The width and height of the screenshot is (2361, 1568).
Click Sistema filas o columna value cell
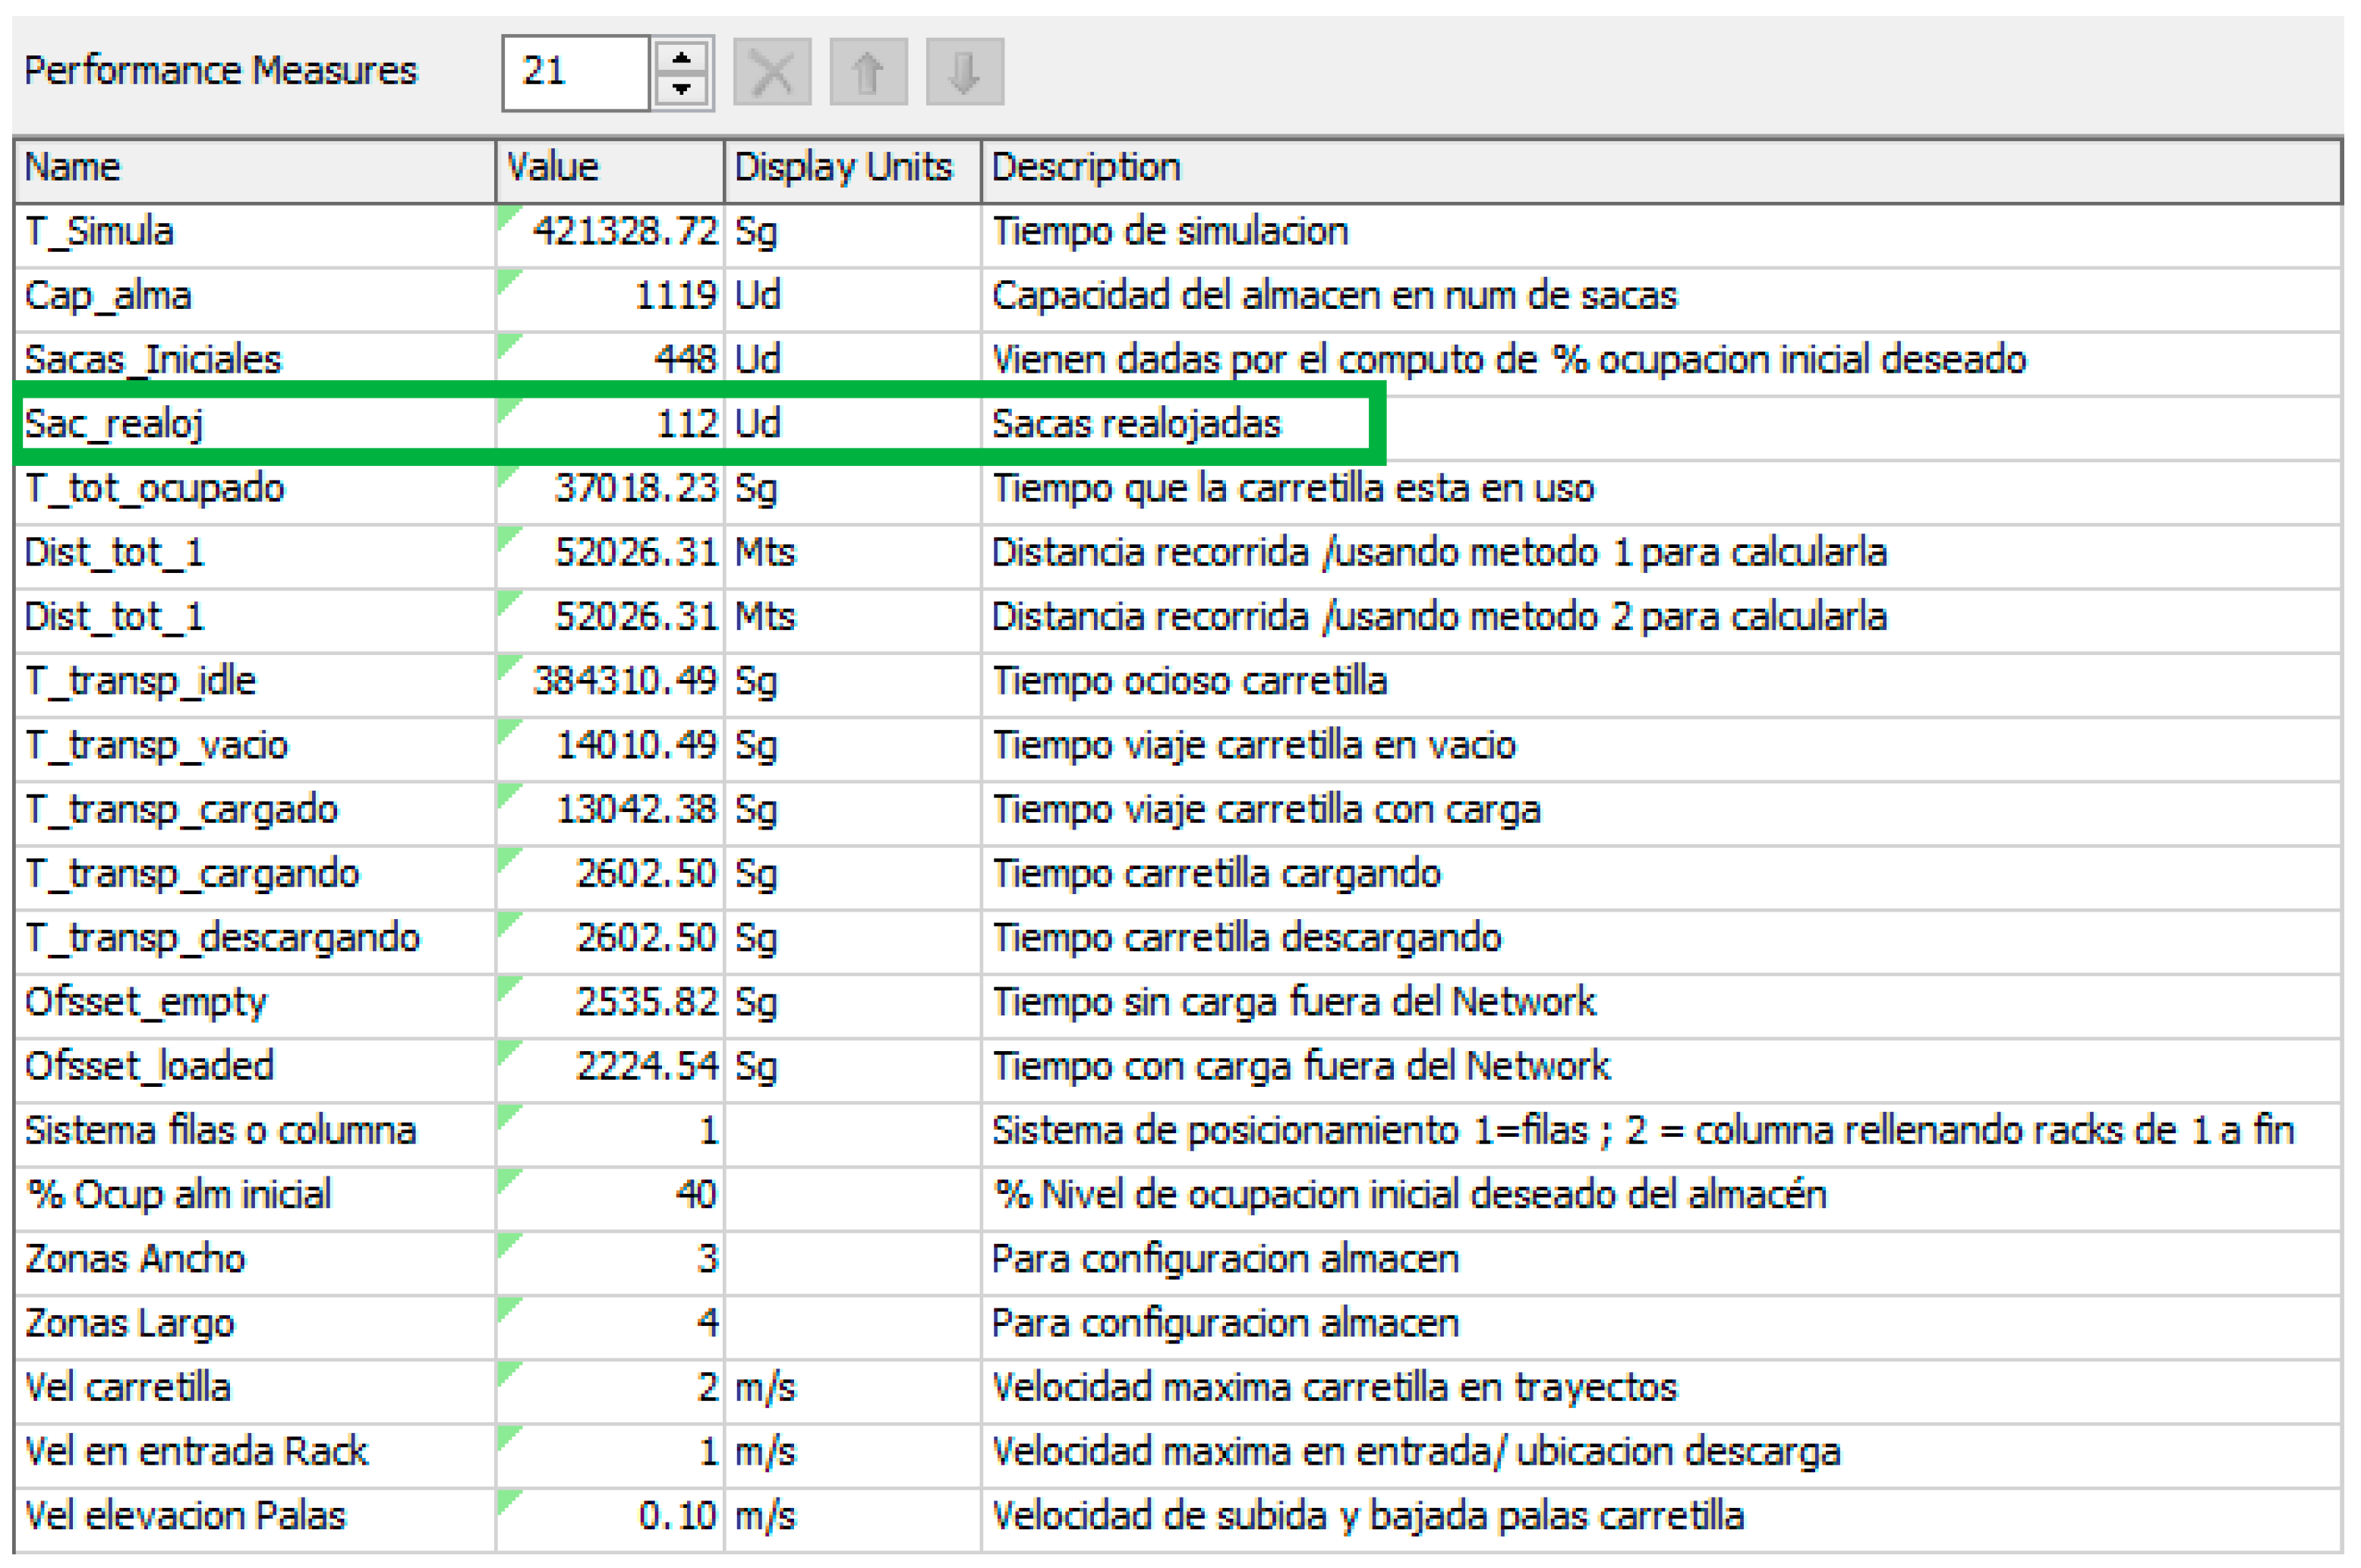(706, 1131)
